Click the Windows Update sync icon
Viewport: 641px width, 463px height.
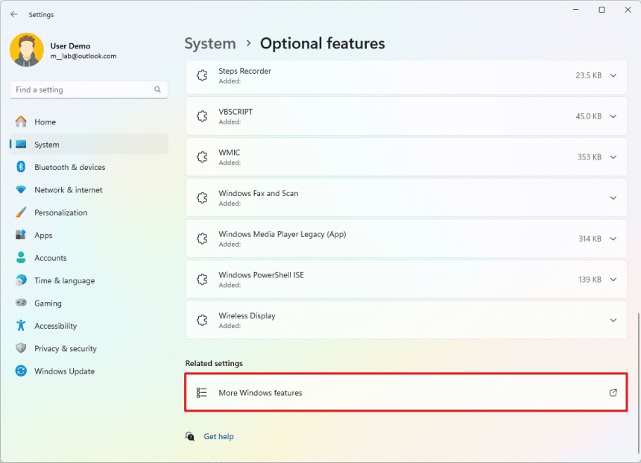[21, 371]
